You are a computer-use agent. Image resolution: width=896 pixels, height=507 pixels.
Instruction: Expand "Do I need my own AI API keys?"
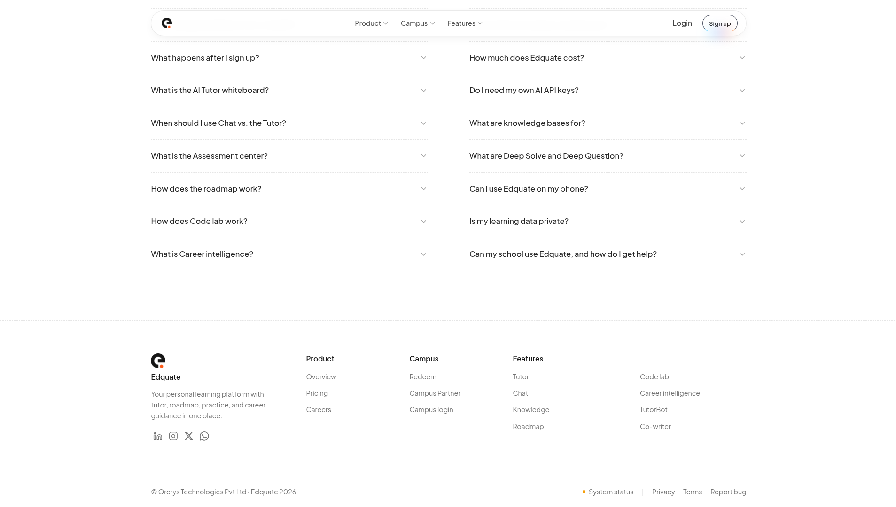(x=608, y=91)
